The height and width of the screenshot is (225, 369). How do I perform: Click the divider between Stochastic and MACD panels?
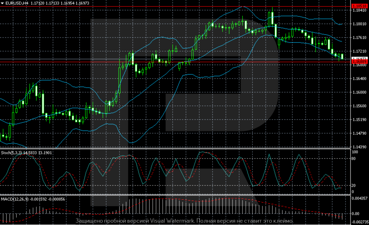pos(173,195)
